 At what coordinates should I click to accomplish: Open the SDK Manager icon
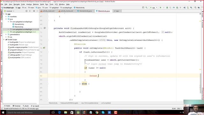coord(191,8)
